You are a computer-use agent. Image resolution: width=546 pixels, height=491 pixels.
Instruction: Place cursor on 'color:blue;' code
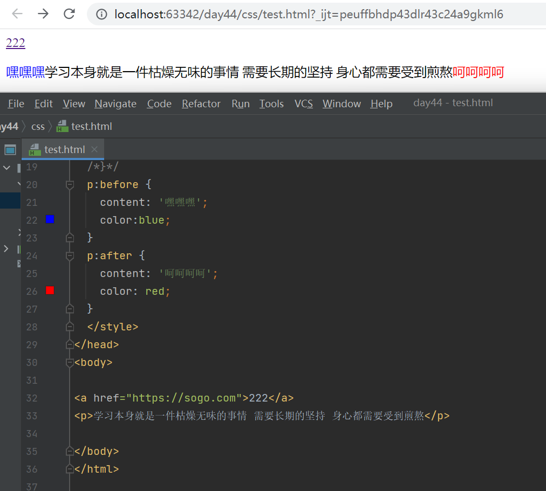coord(135,220)
